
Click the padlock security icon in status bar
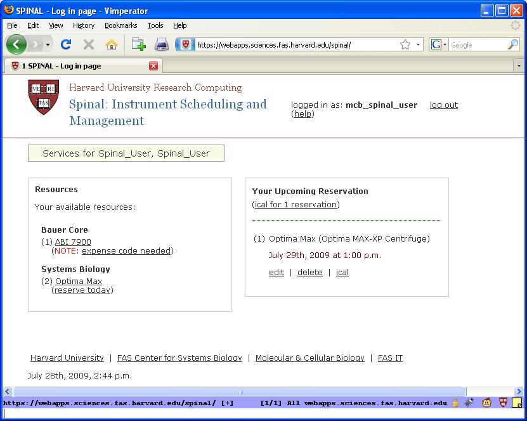tap(455, 403)
